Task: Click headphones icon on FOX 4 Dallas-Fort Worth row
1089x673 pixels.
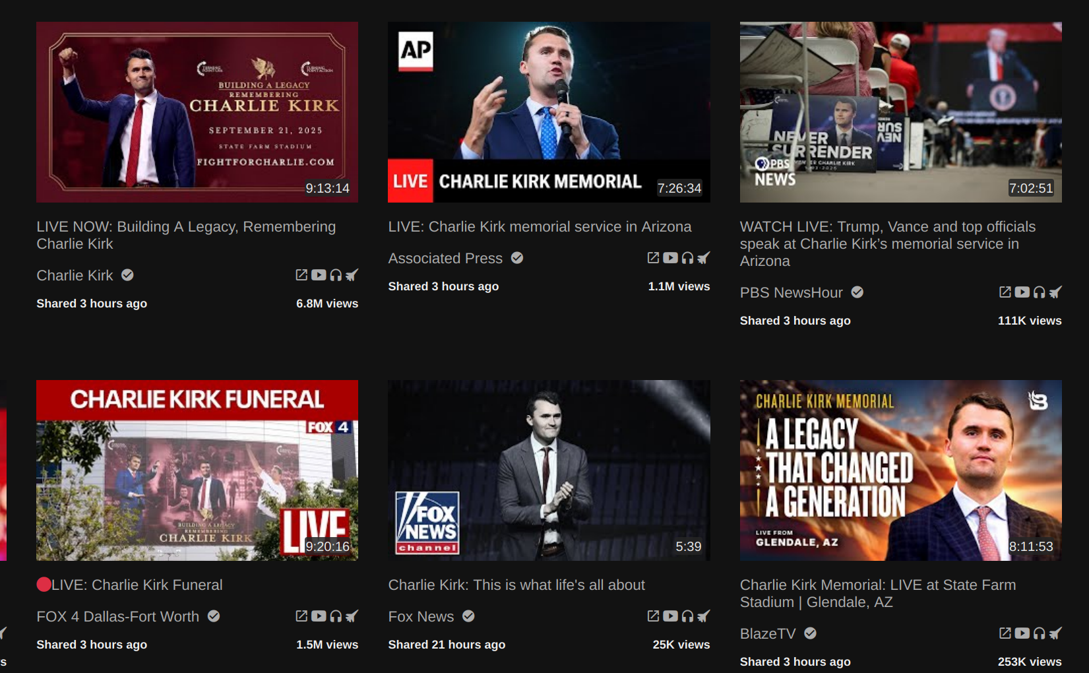Action: coord(336,616)
